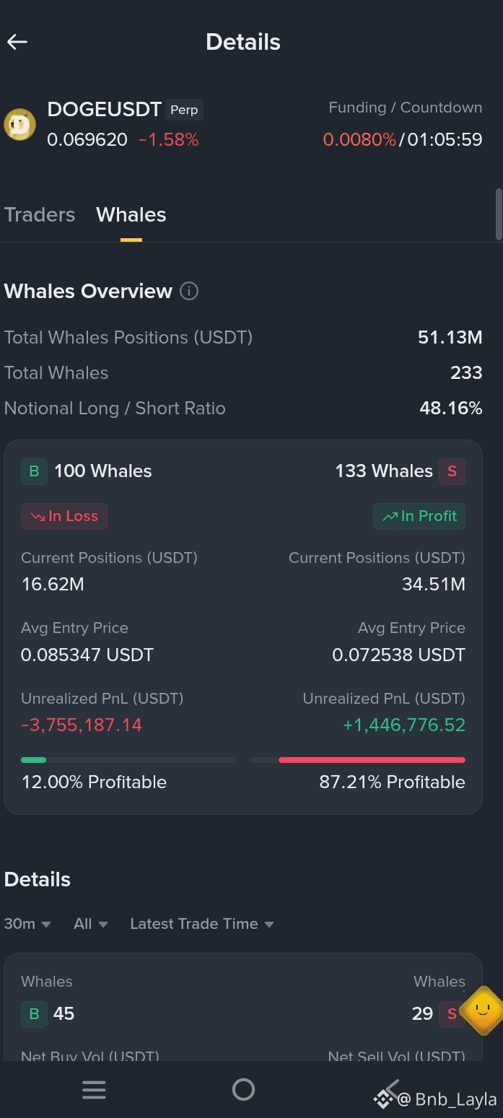Tap the red S badge beside 133 Whales
503x1118 pixels.
[452, 471]
